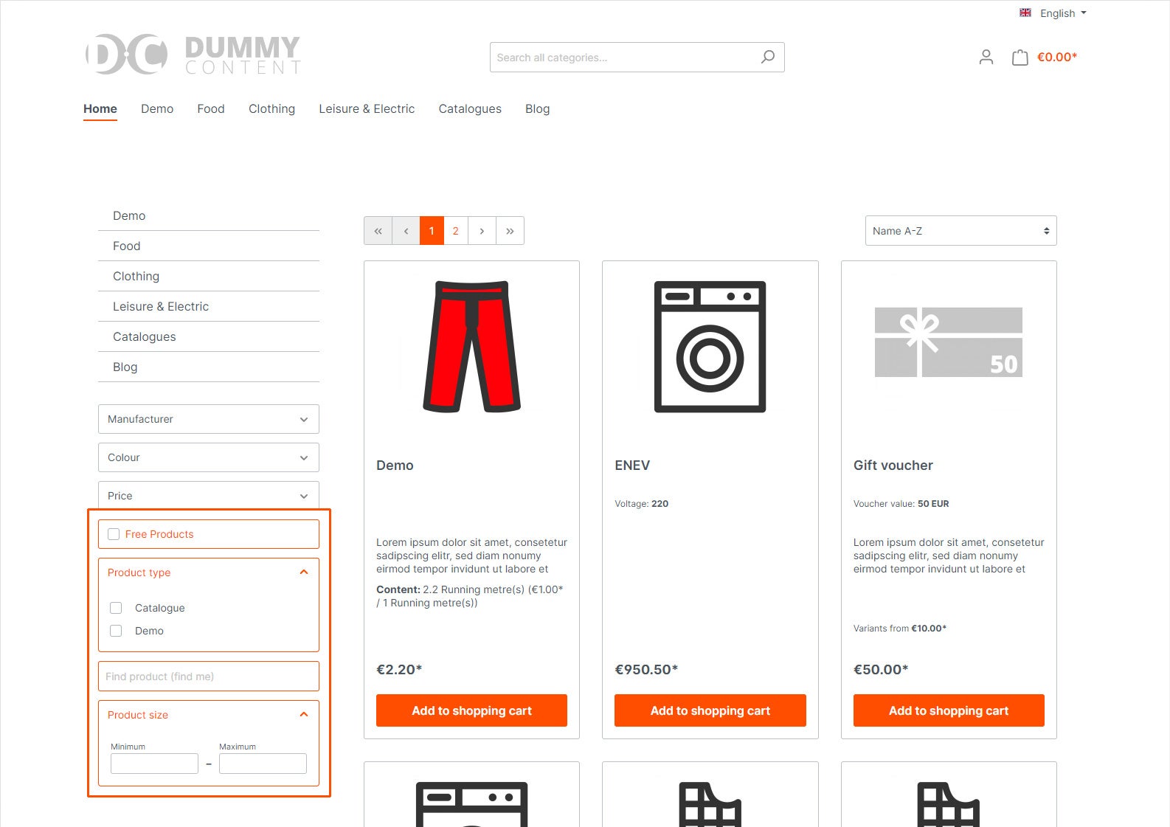This screenshot has width=1170, height=827.
Task: Click the Gift voucher 50 image
Action: 949,342
